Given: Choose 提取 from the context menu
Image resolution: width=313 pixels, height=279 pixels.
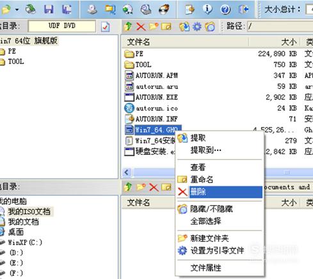Looking at the screenshot, I should coord(220,138).
